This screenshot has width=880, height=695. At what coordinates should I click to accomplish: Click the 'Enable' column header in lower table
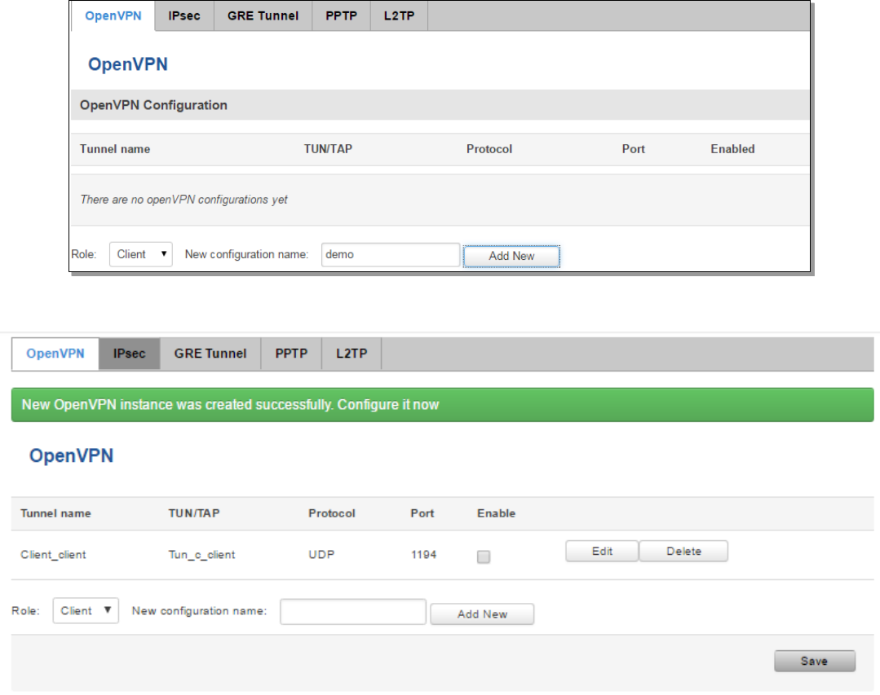(x=496, y=513)
